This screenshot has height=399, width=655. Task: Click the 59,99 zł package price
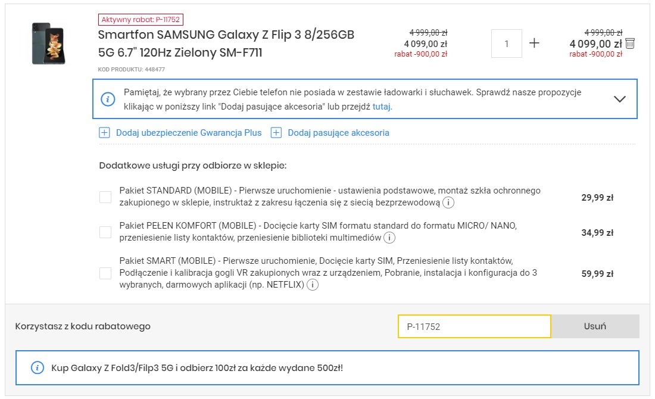[x=597, y=274]
